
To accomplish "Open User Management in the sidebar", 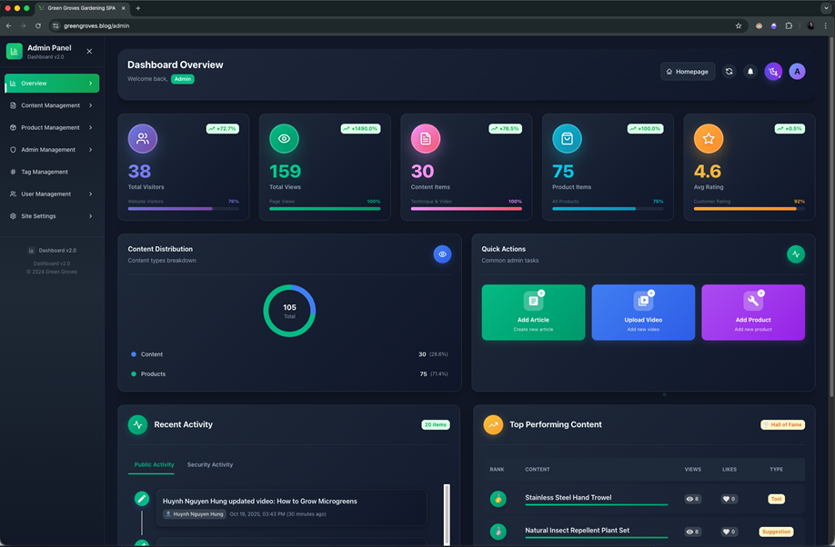I will coord(52,194).
